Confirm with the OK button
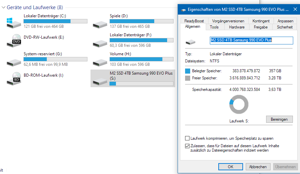 231,167
